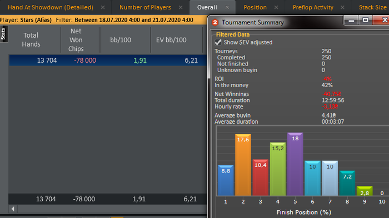Switch to the Number of Players tab
The image size is (389, 218).
click(145, 7)
